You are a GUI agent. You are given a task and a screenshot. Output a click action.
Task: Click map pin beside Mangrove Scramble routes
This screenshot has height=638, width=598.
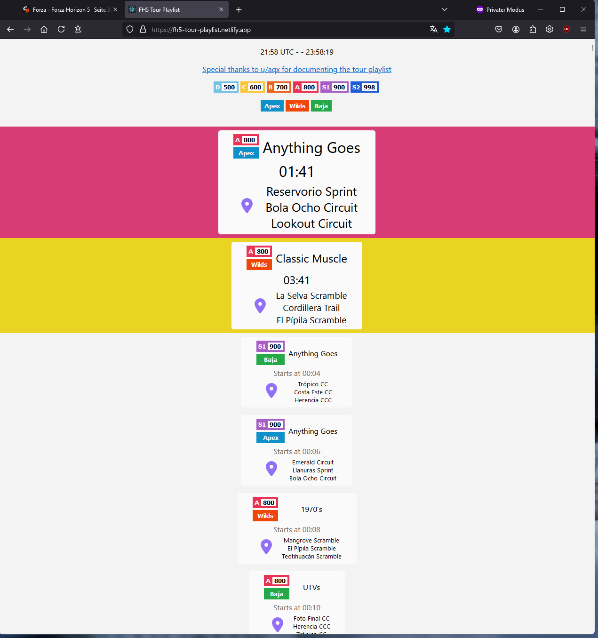coord(266,547)
